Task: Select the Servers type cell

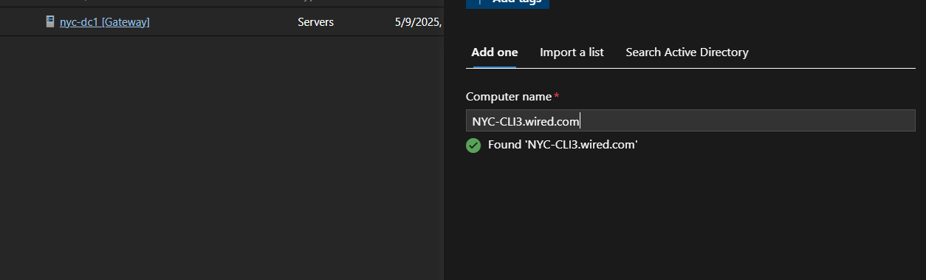Action: [315, 22]
